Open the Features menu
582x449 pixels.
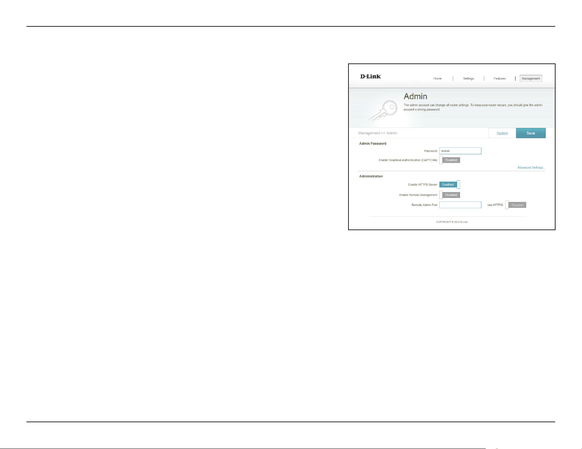[499, 78]
